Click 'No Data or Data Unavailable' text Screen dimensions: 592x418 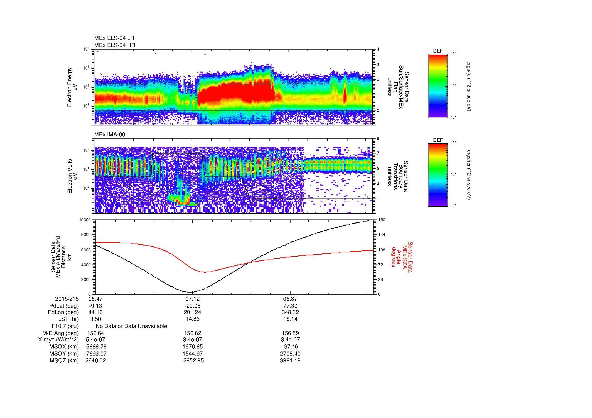click(x=131, y=326)
